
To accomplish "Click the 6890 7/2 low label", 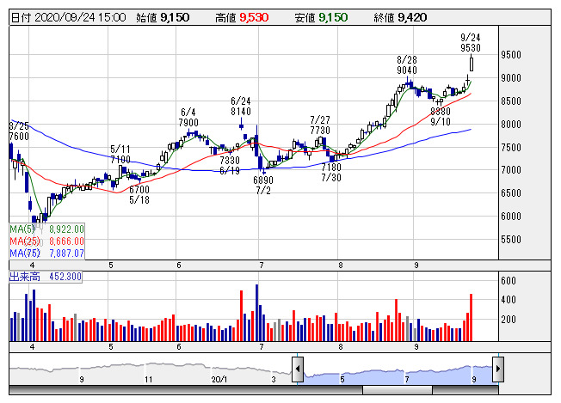I will click(263, 185).
